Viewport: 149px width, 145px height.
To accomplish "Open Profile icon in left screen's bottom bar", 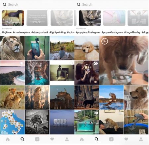I will 67,139.
